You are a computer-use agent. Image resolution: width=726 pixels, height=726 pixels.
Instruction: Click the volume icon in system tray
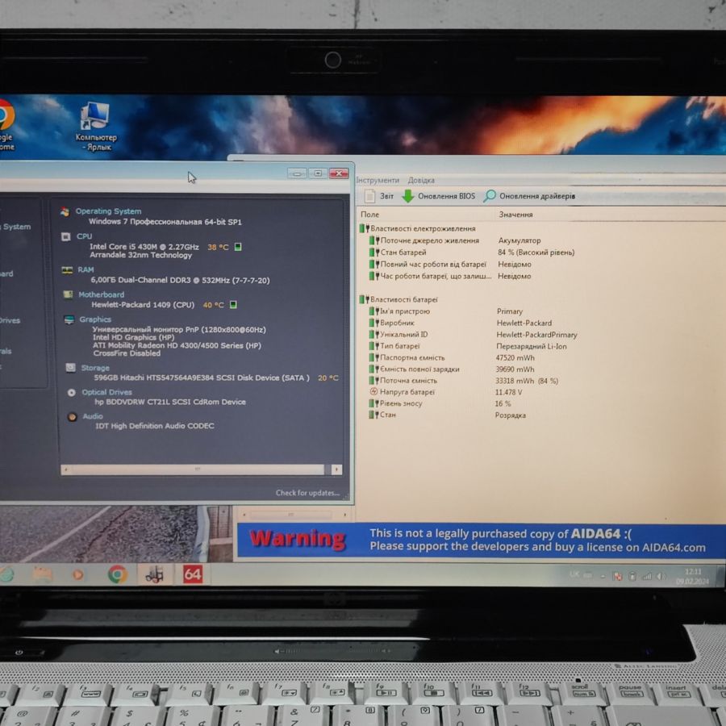[x=661, y=576]
